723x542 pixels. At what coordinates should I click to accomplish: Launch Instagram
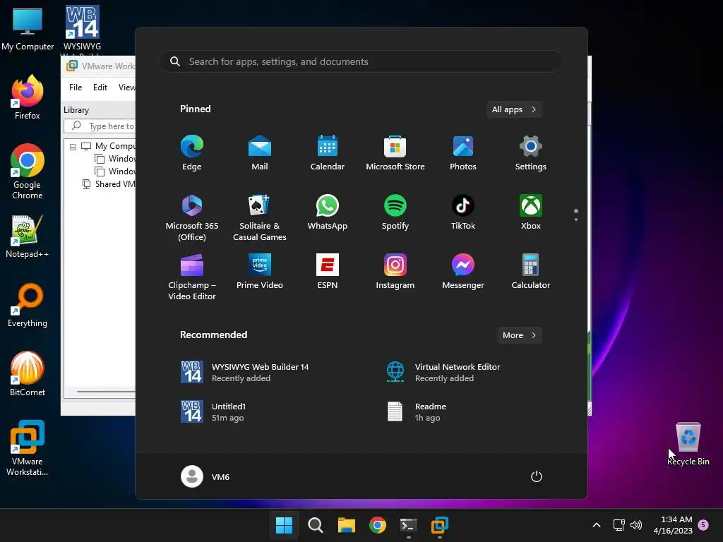pyautogui.click(x=395, y=272)
